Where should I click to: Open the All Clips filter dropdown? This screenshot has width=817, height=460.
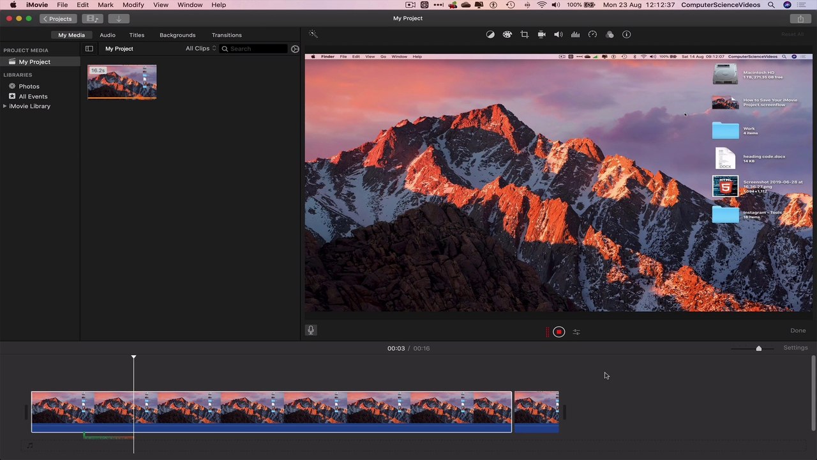tap(201, 49)
